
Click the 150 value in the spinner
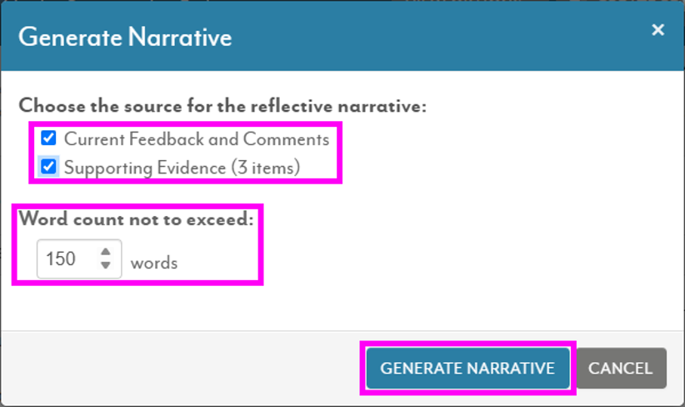pos(61,259)
